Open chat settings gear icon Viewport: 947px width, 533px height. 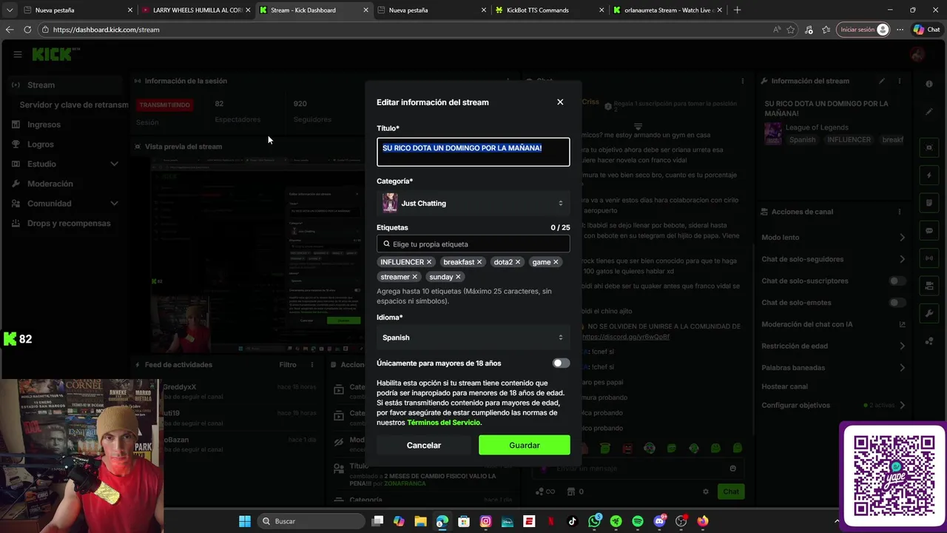706,492
